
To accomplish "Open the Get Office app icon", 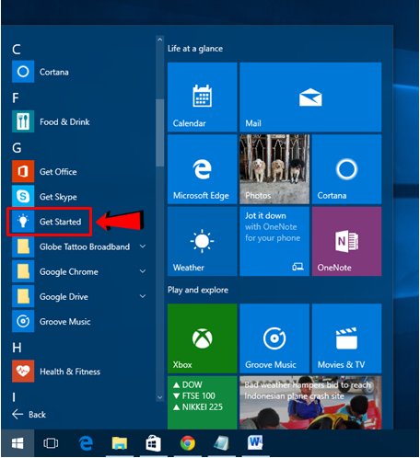I will point(23,171).
